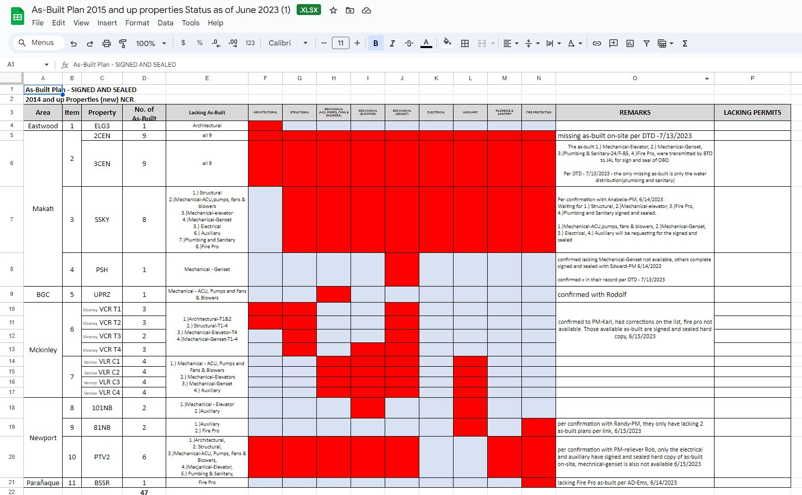Insert a comment
802x495 pixels.
(614, 43)
